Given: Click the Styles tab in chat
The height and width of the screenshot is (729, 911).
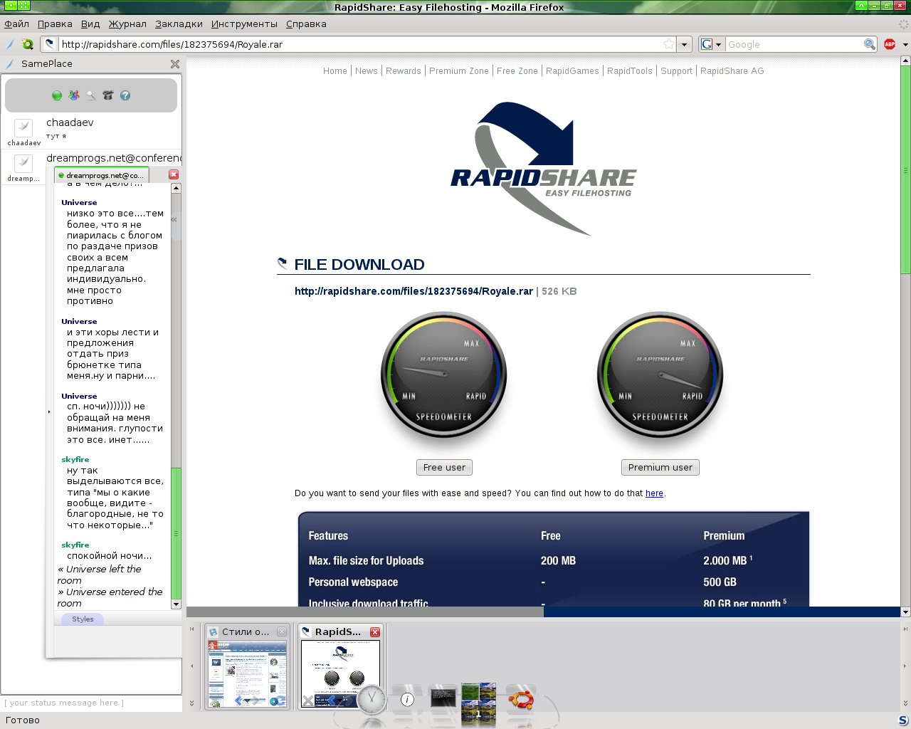Looking at the screenshot, I should tap(83, 619).
